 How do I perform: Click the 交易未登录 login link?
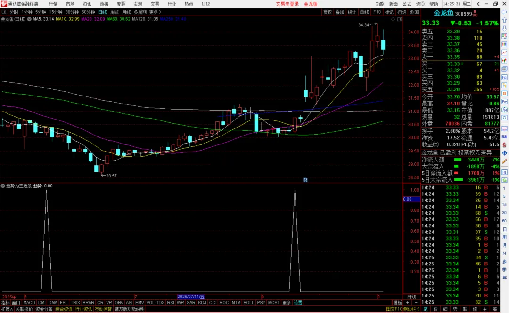pyautogui.click(x=287, y=4)
